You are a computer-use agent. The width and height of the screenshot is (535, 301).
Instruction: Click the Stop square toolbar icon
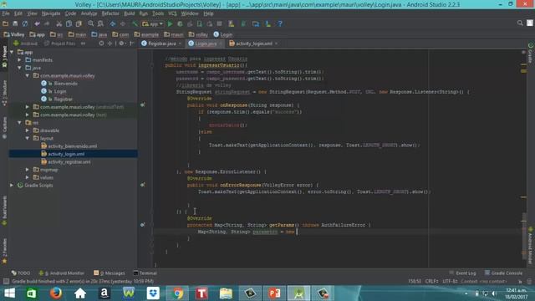(x=219, y=24)
